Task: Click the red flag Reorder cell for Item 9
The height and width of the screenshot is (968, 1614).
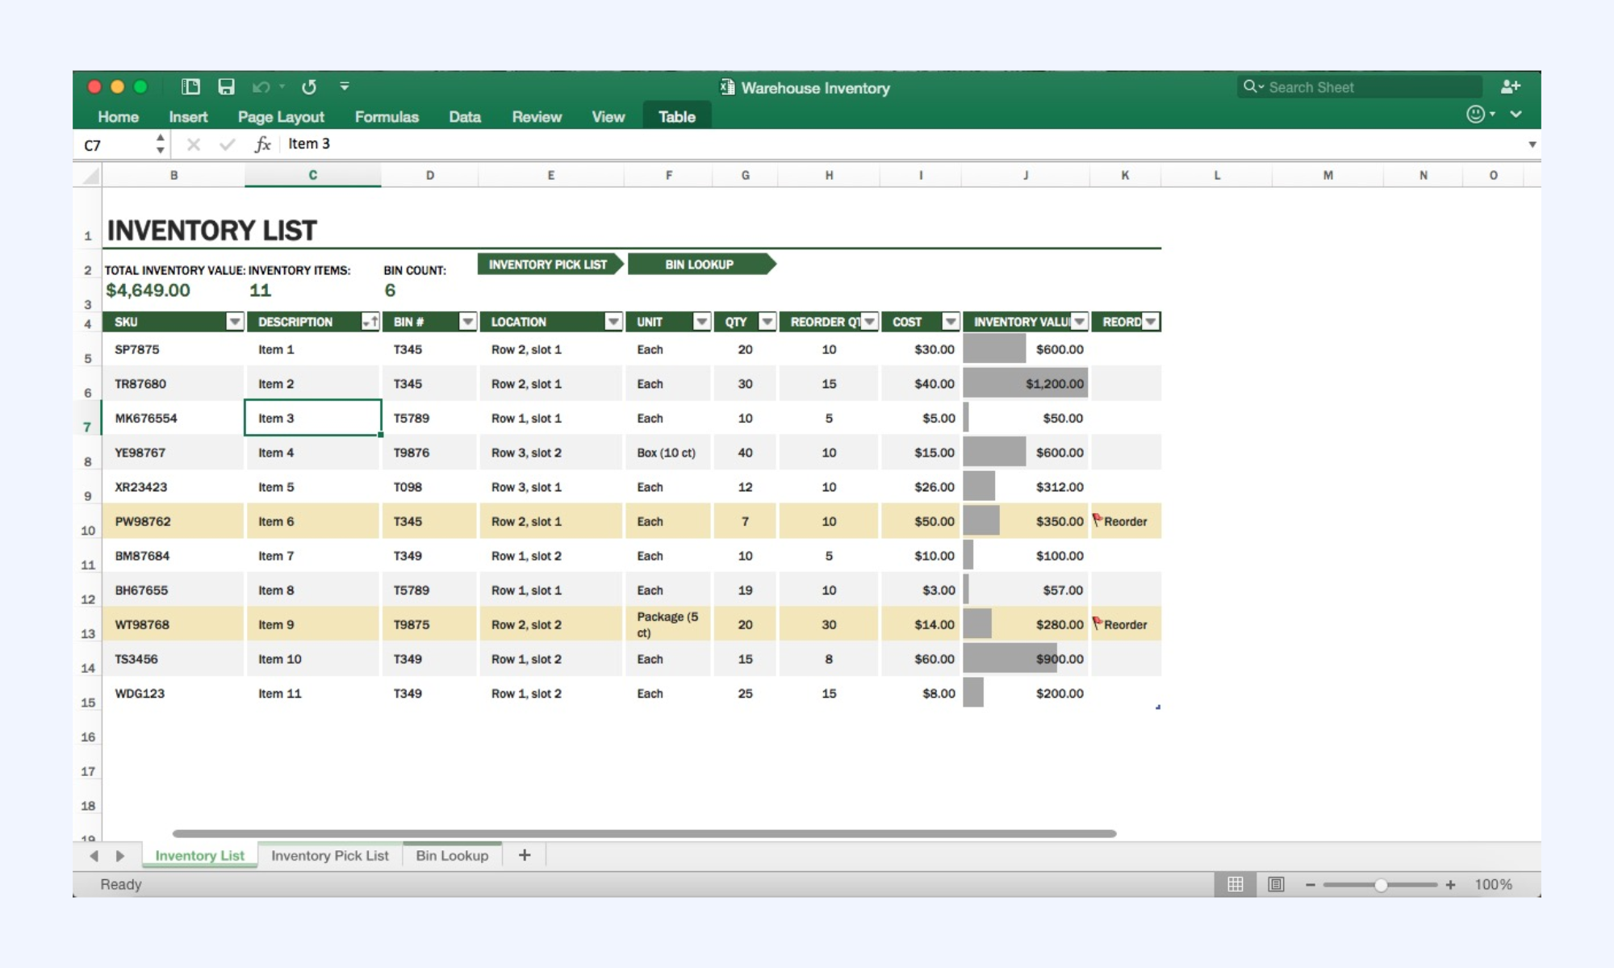Action: click(1126, 624)
